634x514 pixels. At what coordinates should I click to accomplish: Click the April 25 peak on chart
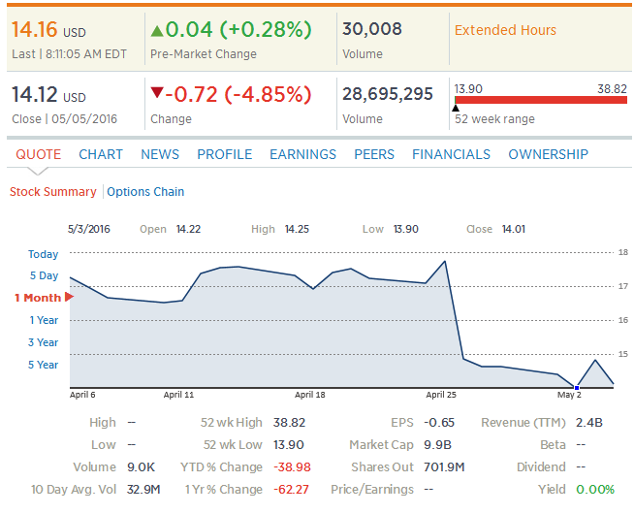click(445, 261)
